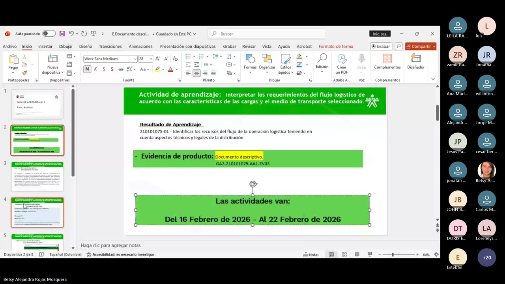Click the Redo arrow icon
505x284 pixels.
coord(84,34)
